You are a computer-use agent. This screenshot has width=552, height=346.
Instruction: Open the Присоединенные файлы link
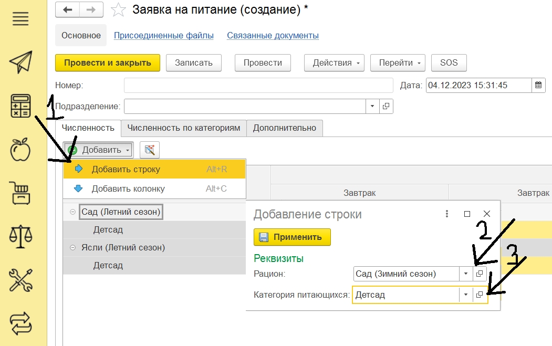(x=164, y=36)
